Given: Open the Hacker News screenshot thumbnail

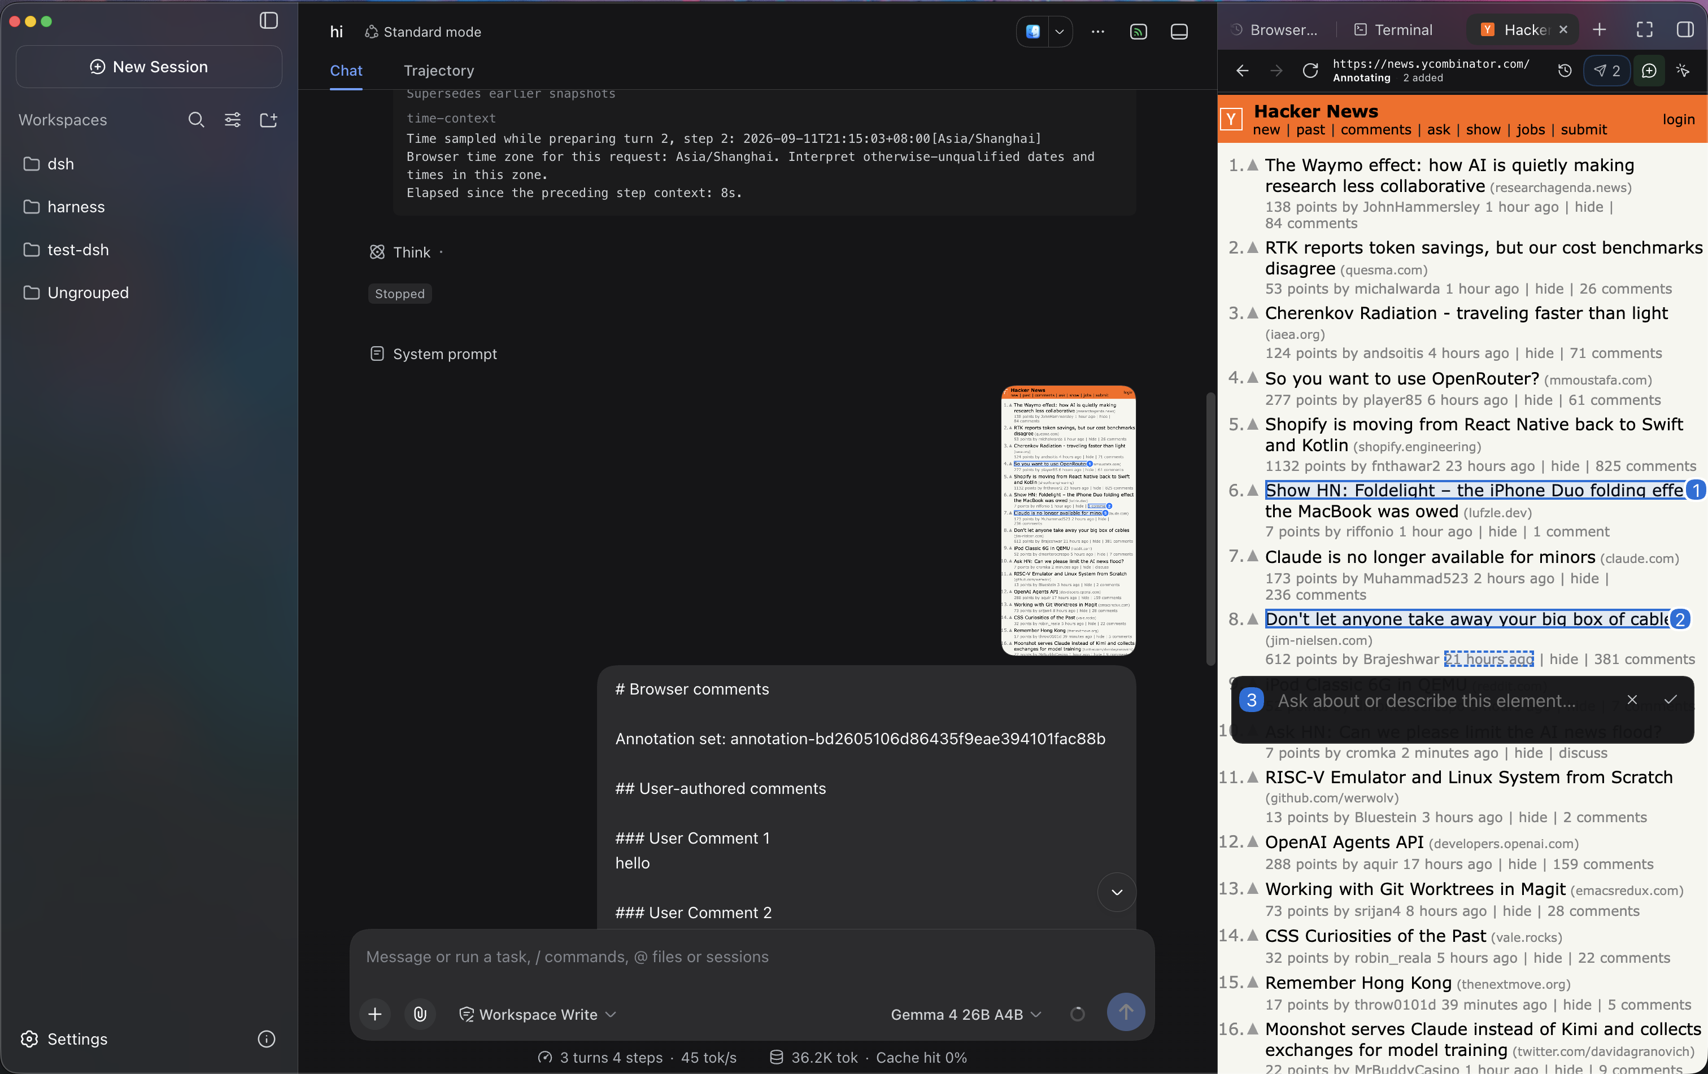Looking at the screenshot, I should pyautogui.click(x=1068, y=520).
